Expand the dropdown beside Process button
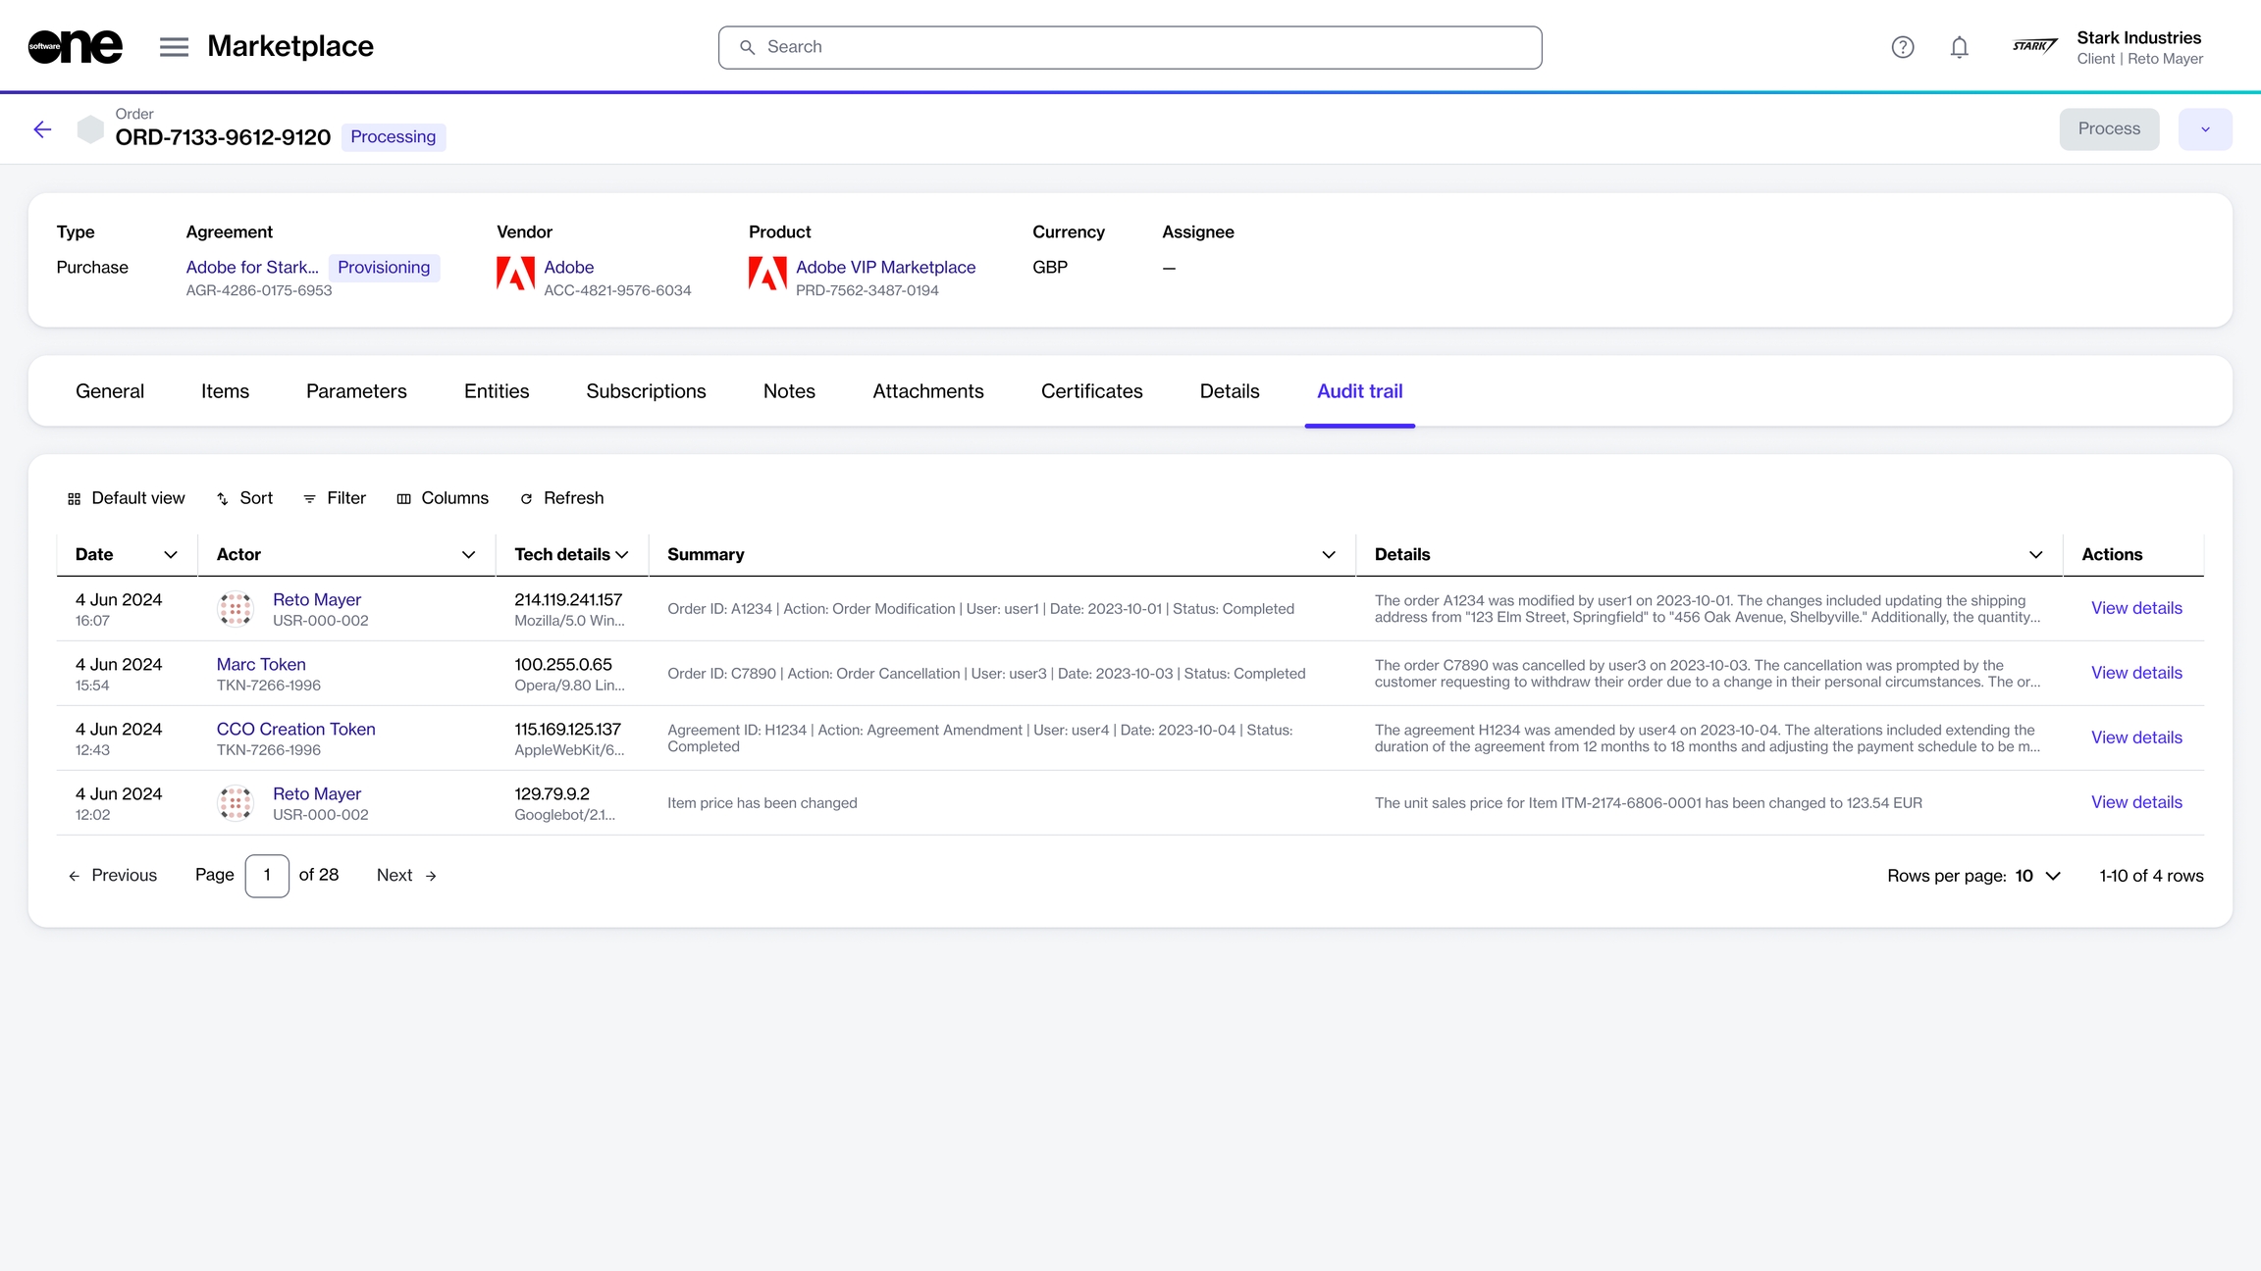The width and height of the screenshot is (2261, 1271). coord(2205,129)
